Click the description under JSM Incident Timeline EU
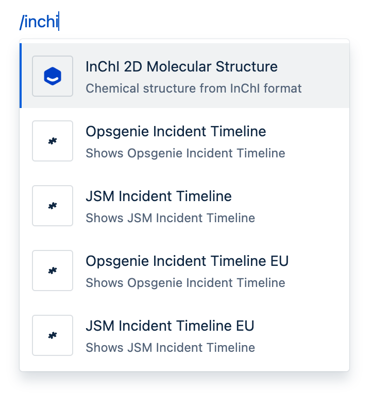Viewport: 372px width, 395px height. click(x=171, y=348)
